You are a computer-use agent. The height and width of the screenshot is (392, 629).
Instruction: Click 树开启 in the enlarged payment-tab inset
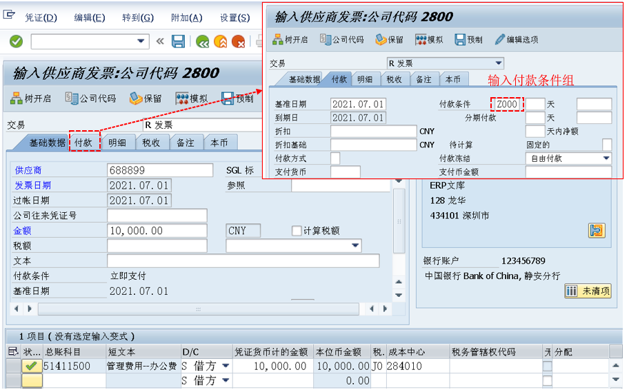[x=290, y=39]
